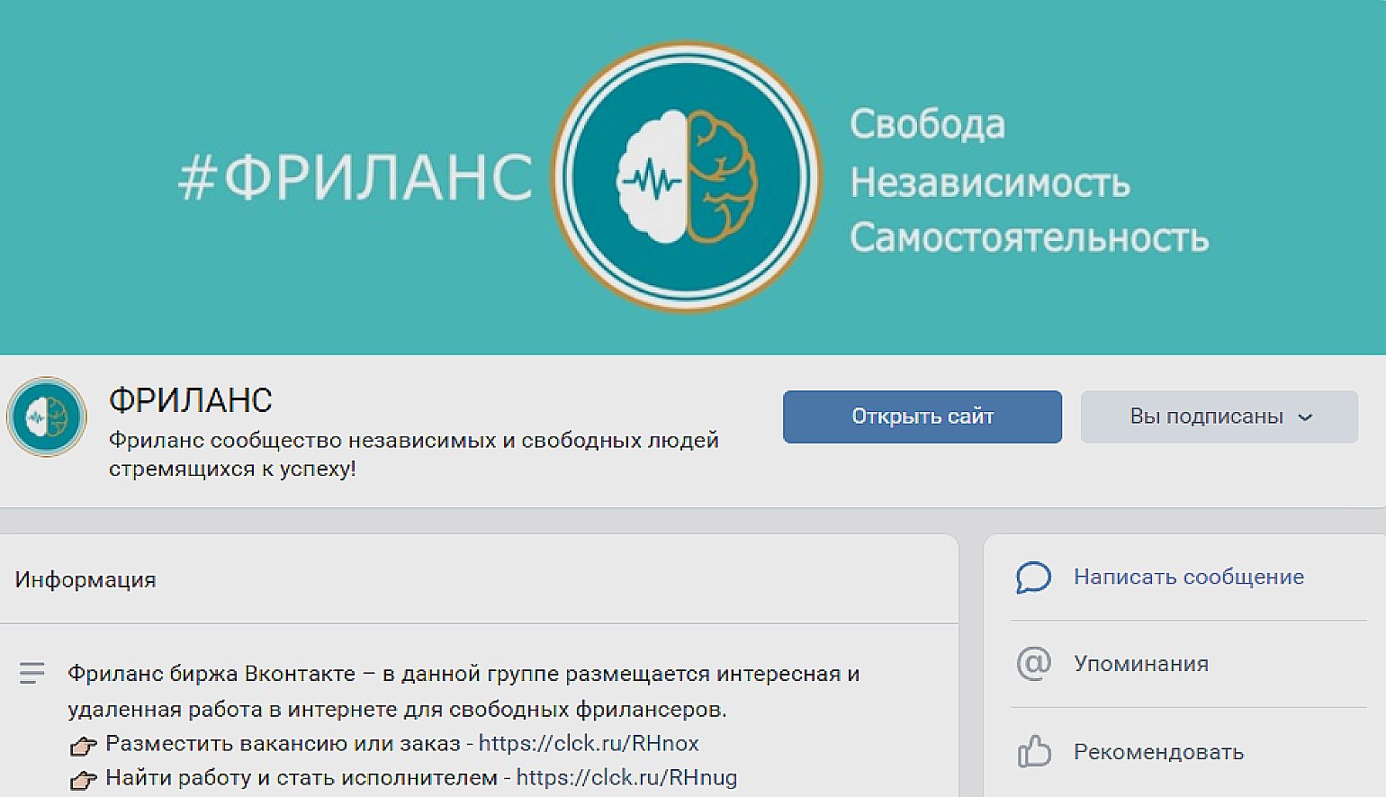Open link https://clck.ru/RHnox
This screenshot has width=1386, height=797.
[589, 743]
